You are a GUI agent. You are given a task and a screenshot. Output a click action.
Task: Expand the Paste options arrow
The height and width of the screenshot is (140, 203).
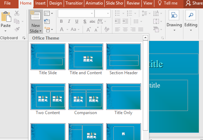point(6,31)
